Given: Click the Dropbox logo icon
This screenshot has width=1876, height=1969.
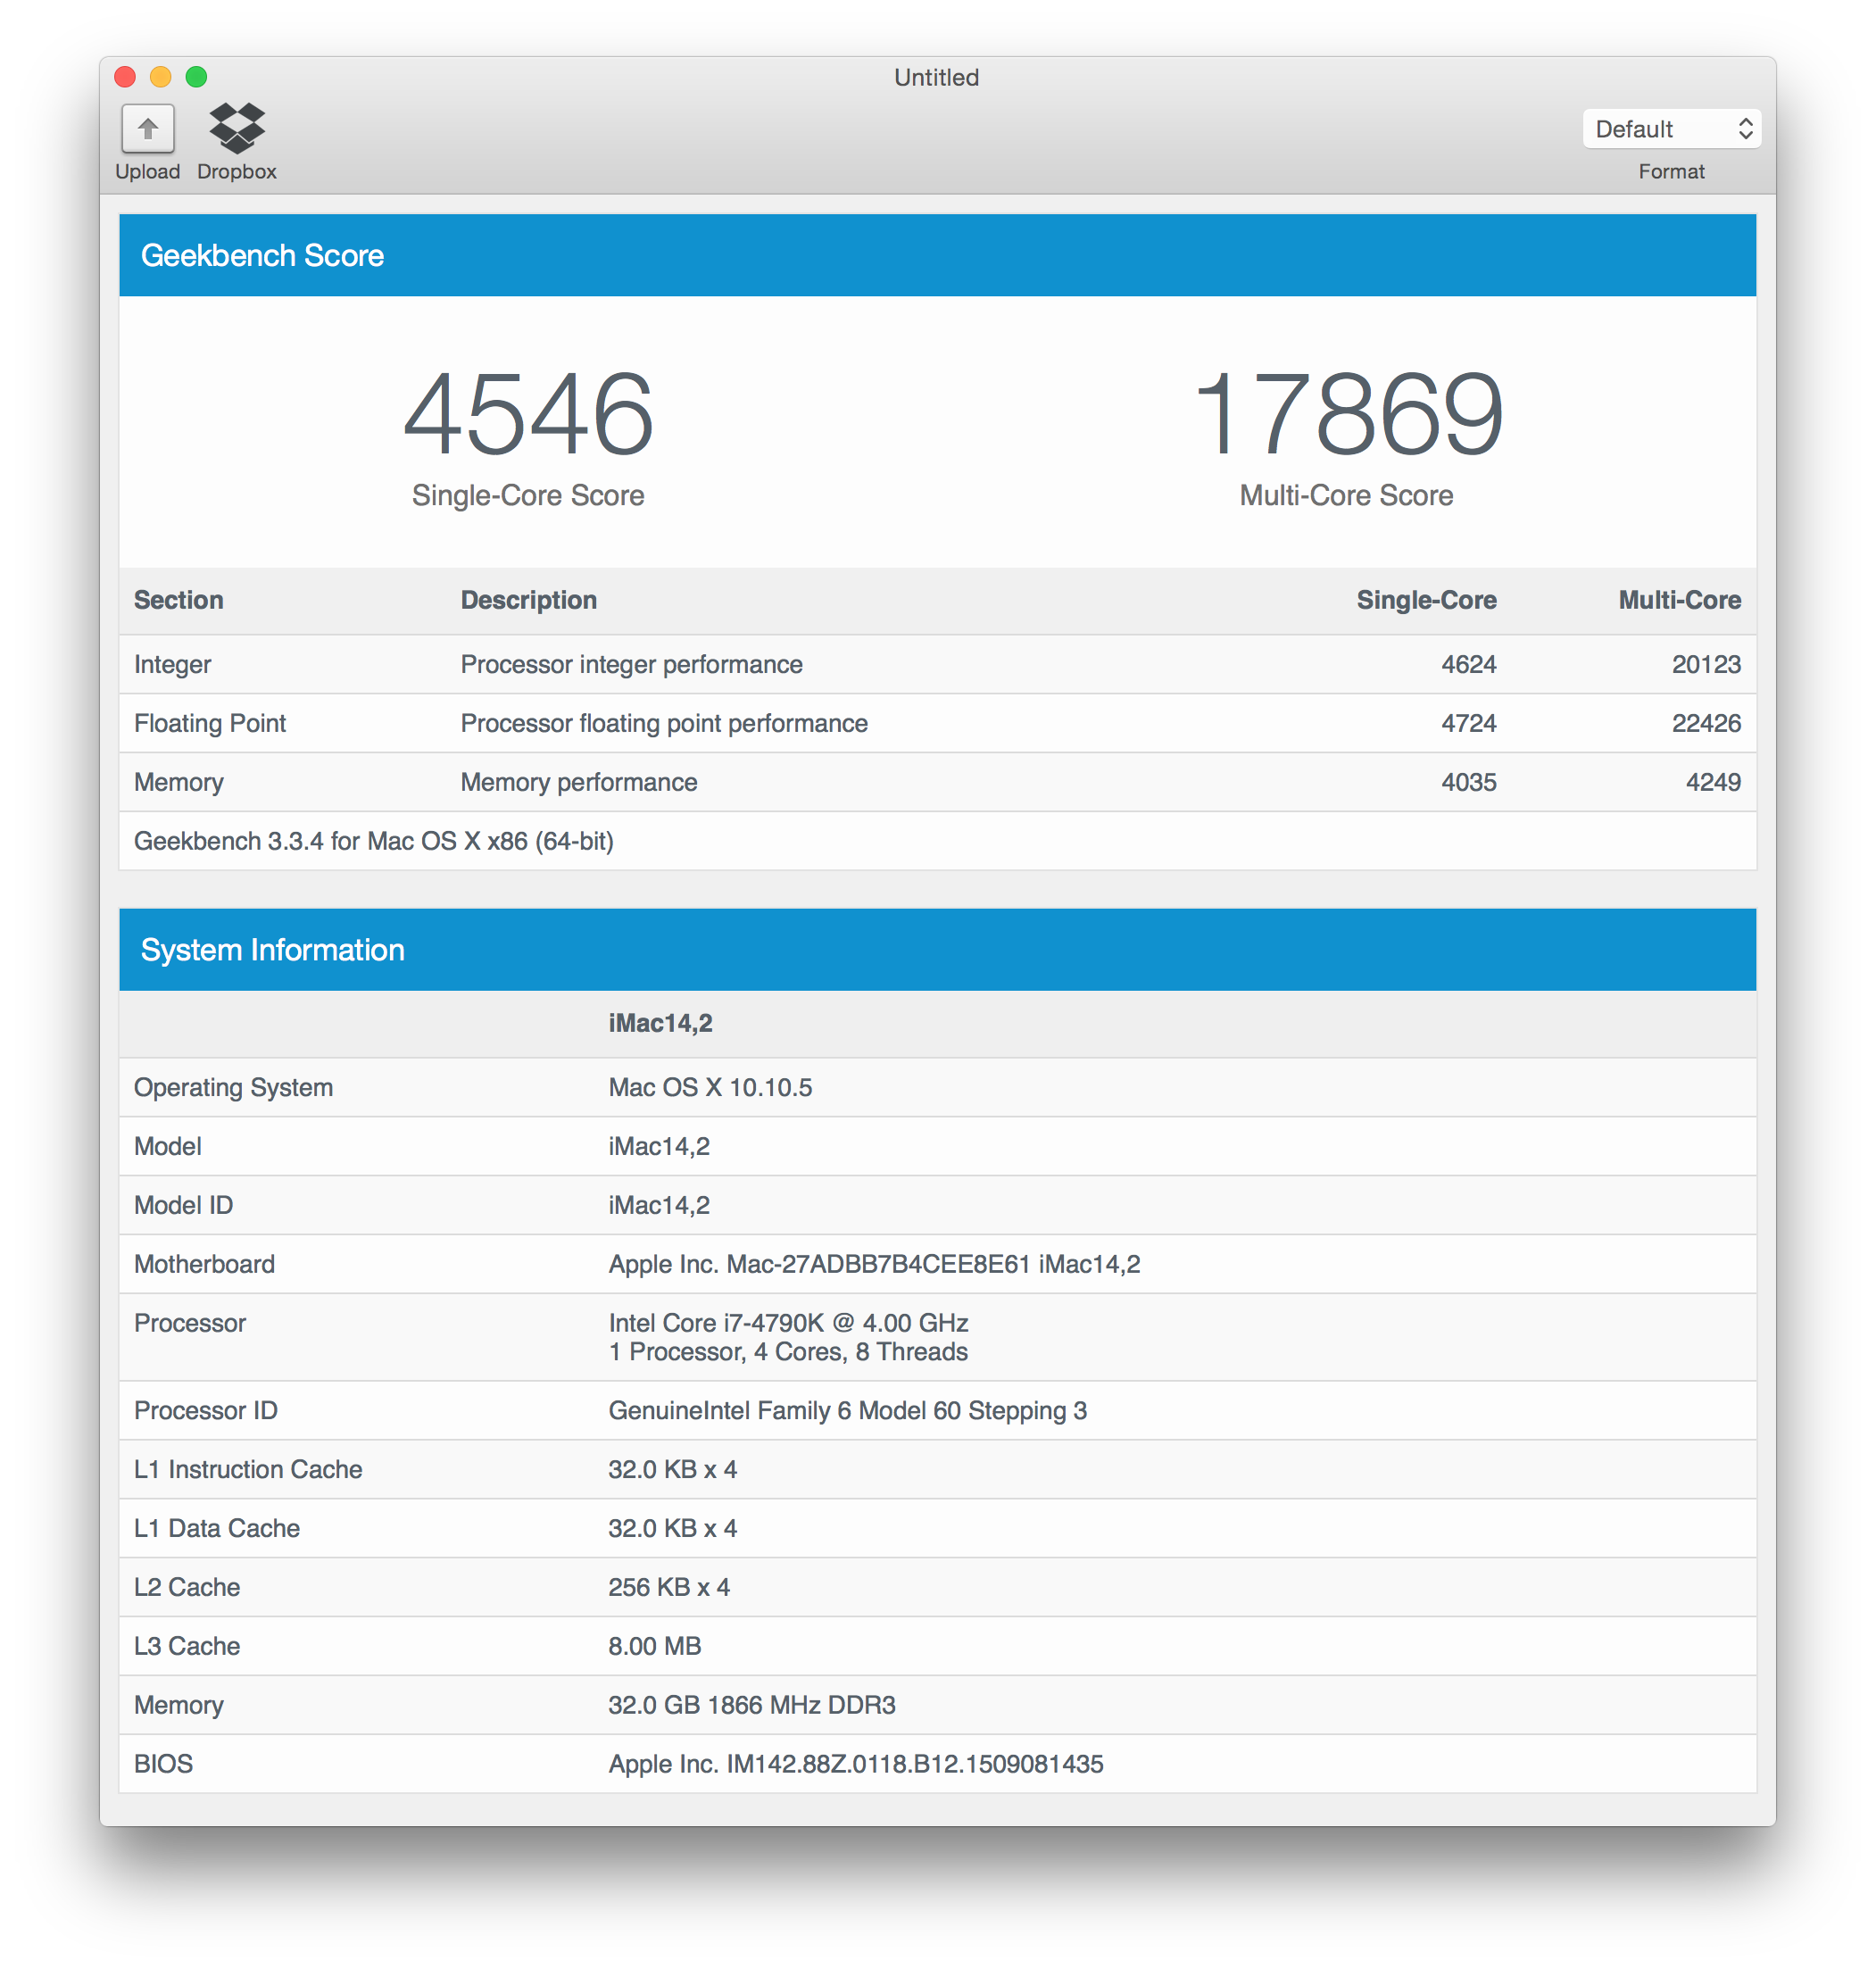Looking at the screenshot, I should click(237, 128).
